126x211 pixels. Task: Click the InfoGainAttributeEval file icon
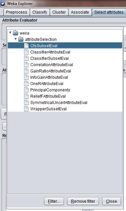pyautogui.click(x=26, y=77)
